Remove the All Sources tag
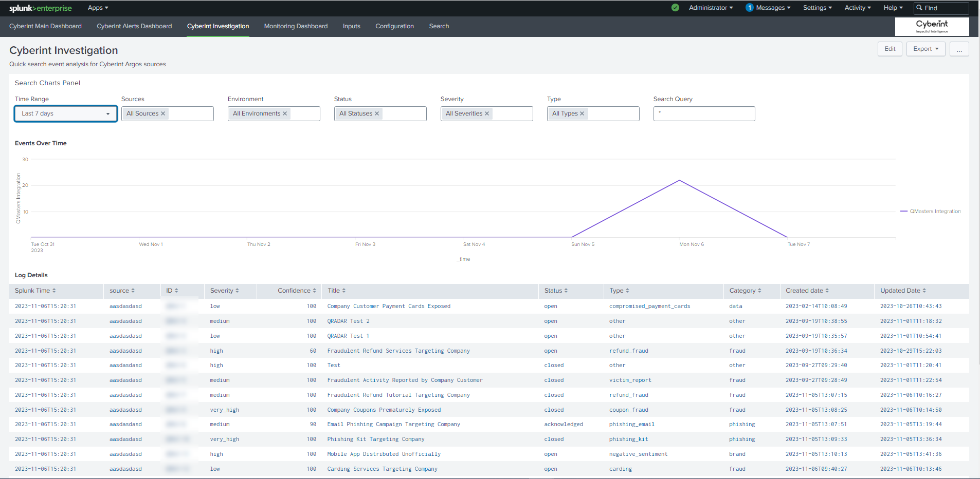 click(x=163, y=113)
